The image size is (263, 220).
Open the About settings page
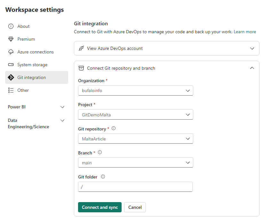pos(36,26)
